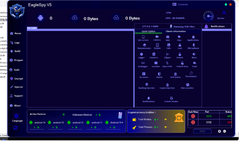
Task: Open the Camera quick option
Action: 157,38
